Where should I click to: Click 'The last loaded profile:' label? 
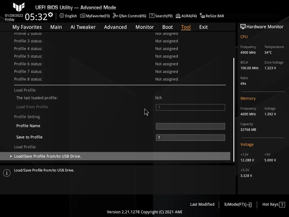(x=37, y=98)
